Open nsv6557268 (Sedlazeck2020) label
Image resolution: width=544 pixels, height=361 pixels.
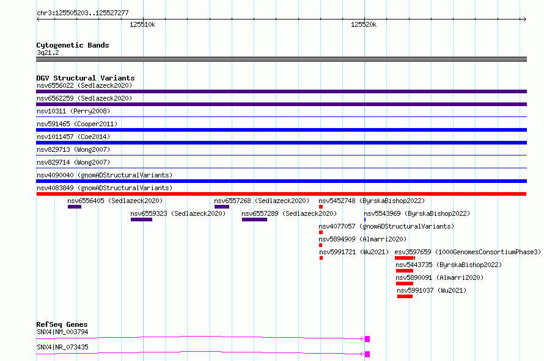(x=262, y=201)
